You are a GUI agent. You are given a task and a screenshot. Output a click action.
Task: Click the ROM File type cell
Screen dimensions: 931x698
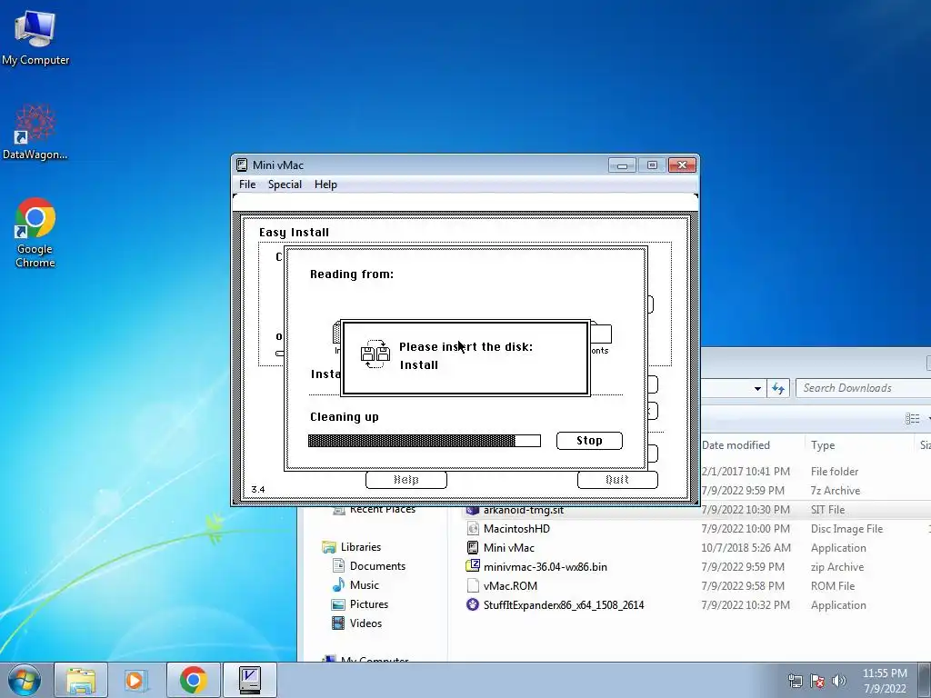[x=833, y=586]
